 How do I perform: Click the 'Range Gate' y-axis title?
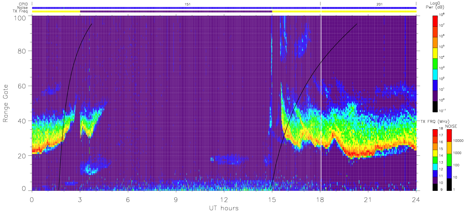6,103
